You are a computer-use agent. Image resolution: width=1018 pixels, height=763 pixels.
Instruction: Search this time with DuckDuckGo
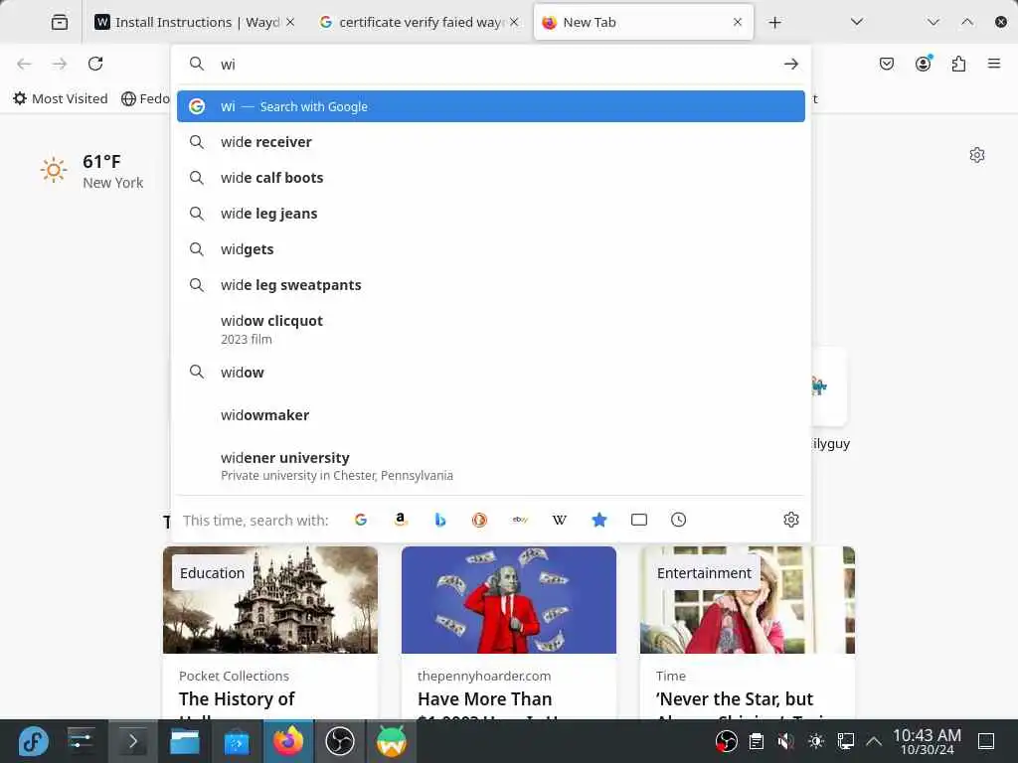pyautogui.click(x=480, y=520)
